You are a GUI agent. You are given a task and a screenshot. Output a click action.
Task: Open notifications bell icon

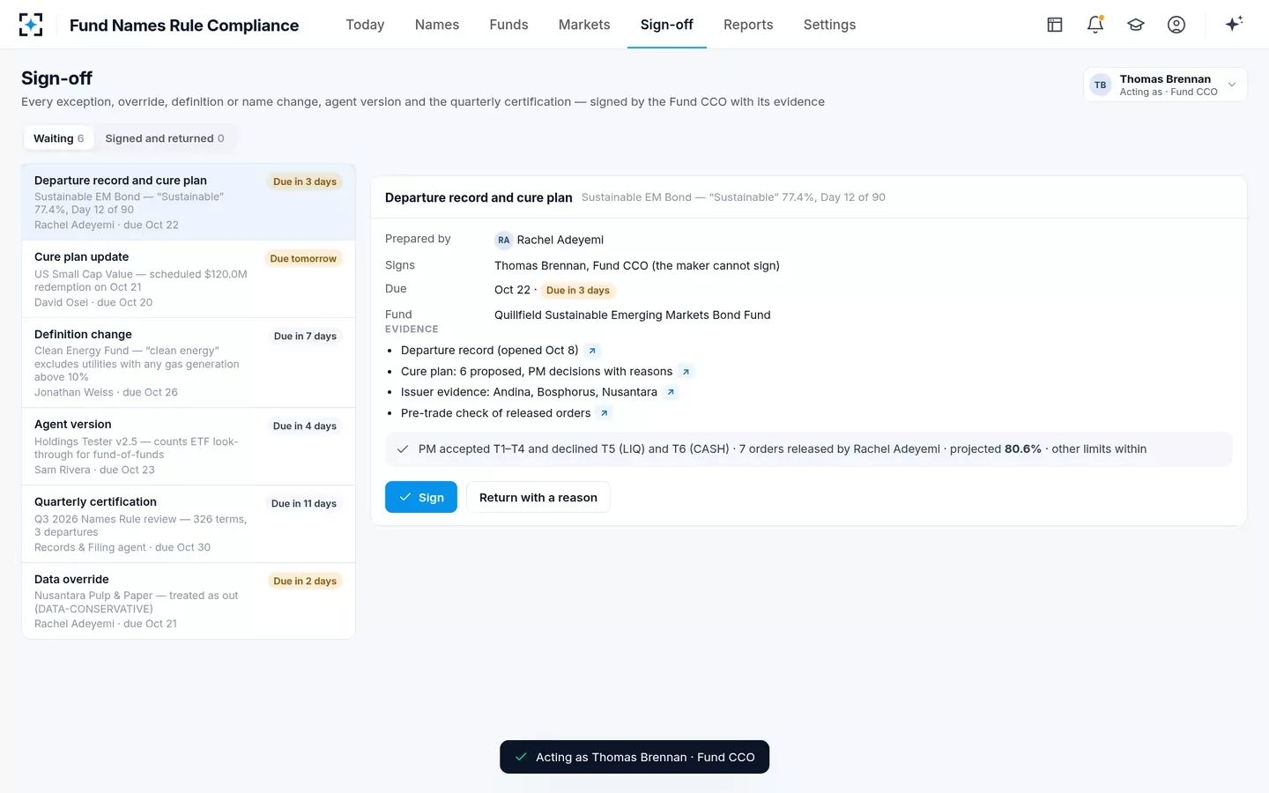(1095, 25)
